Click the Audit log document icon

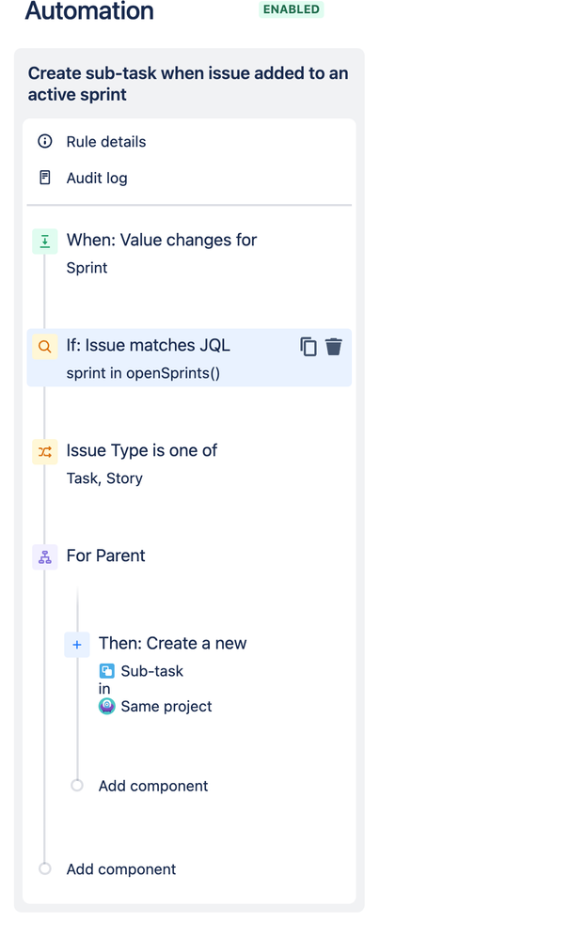point(45,178)
